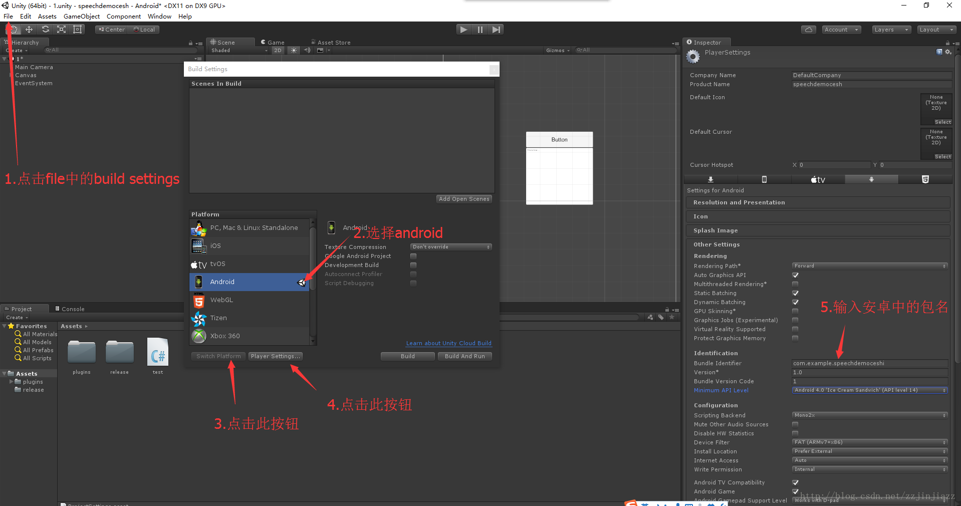Click Player Settings button
Image resolution: width=961 pixels, height=506 pixels.
276,356
